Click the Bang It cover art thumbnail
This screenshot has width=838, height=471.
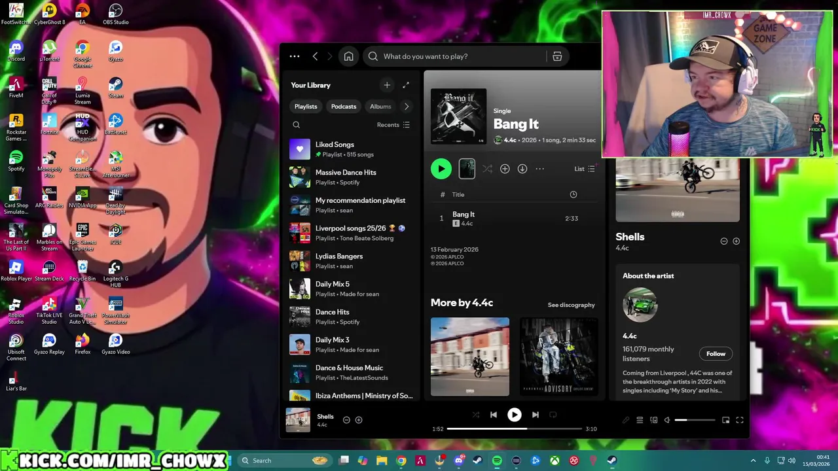(458, 116)
